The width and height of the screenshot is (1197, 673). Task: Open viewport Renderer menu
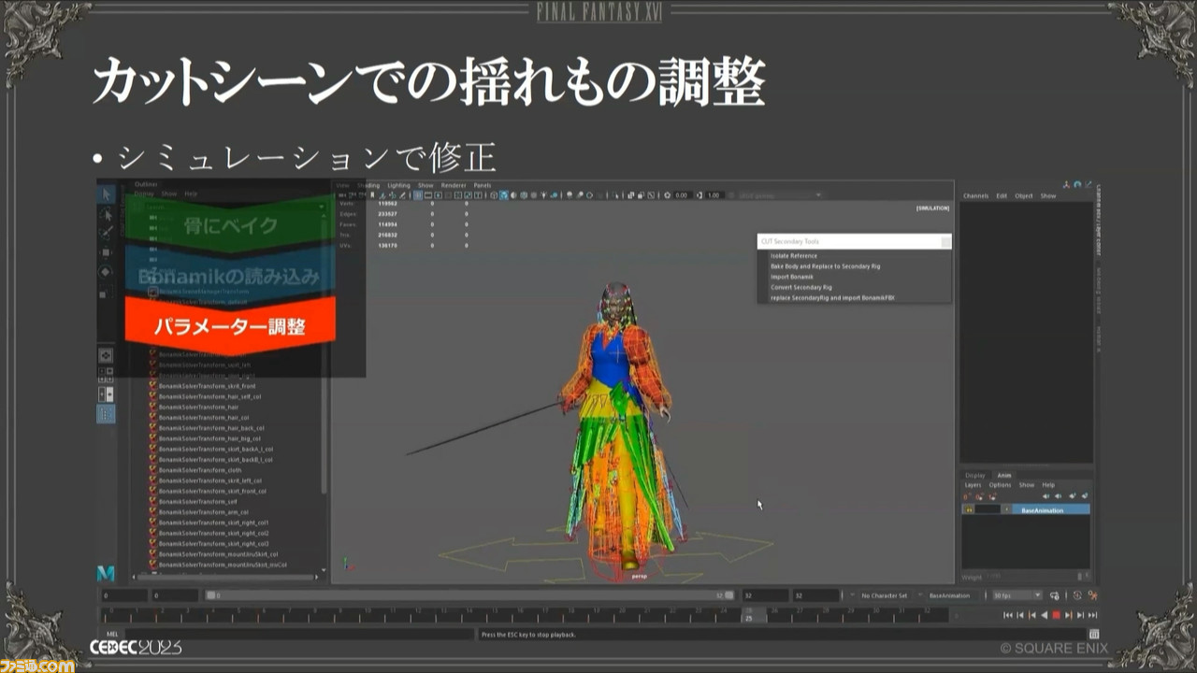(454, 185)
